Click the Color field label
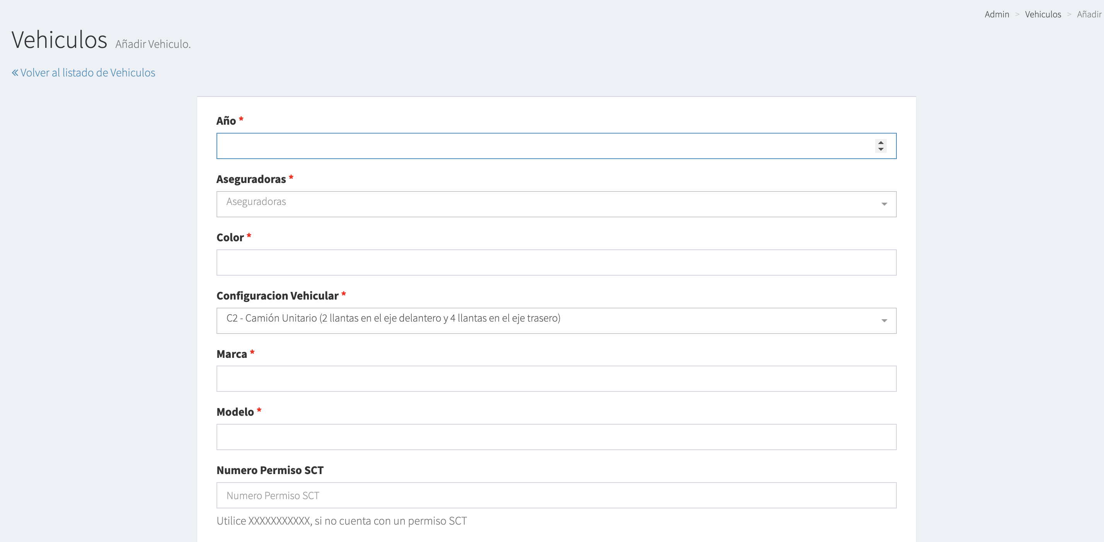Image resolution: width=1104 pixels, height=542 pixels. click(x=230, y=237)
